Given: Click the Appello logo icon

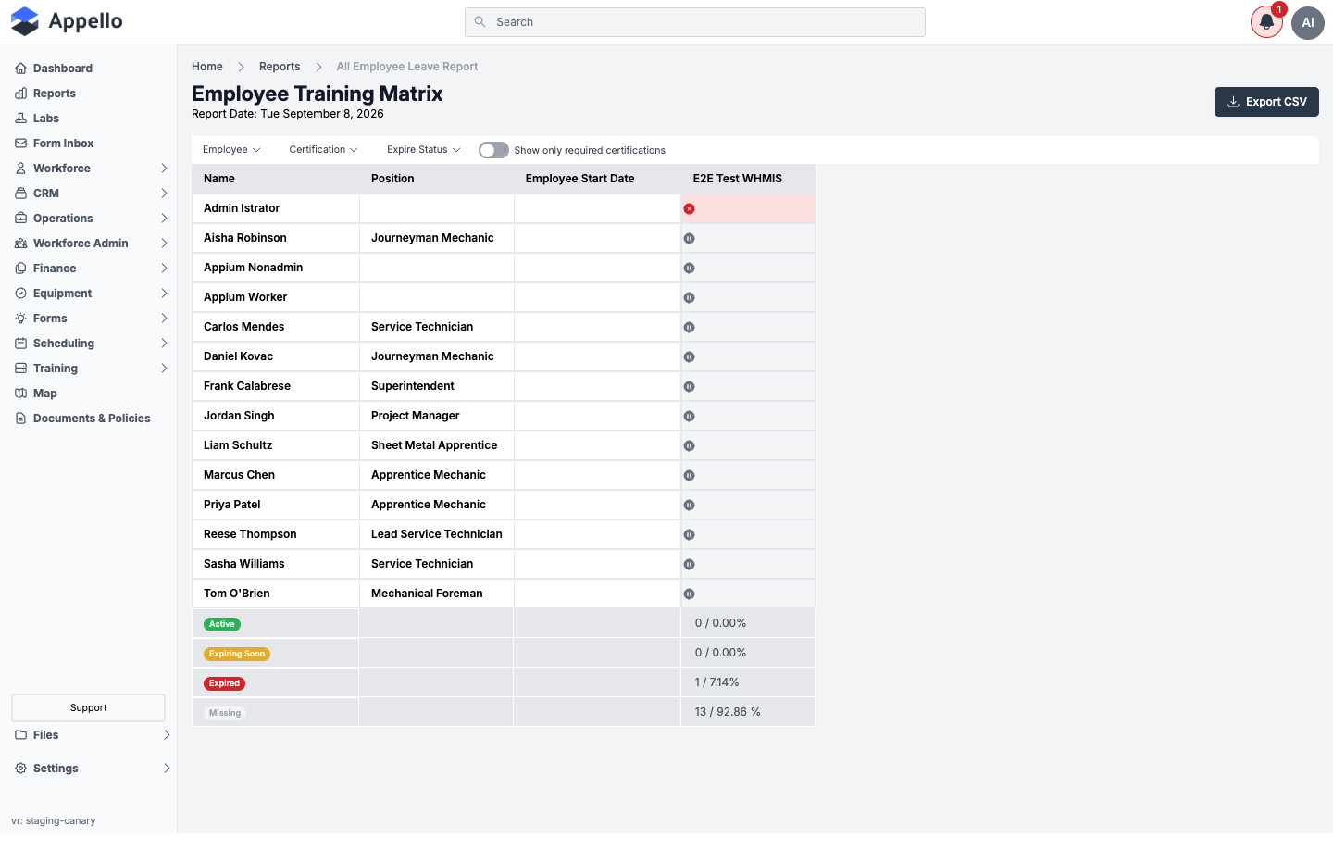Looking at the screenshot, I should 25,21.
